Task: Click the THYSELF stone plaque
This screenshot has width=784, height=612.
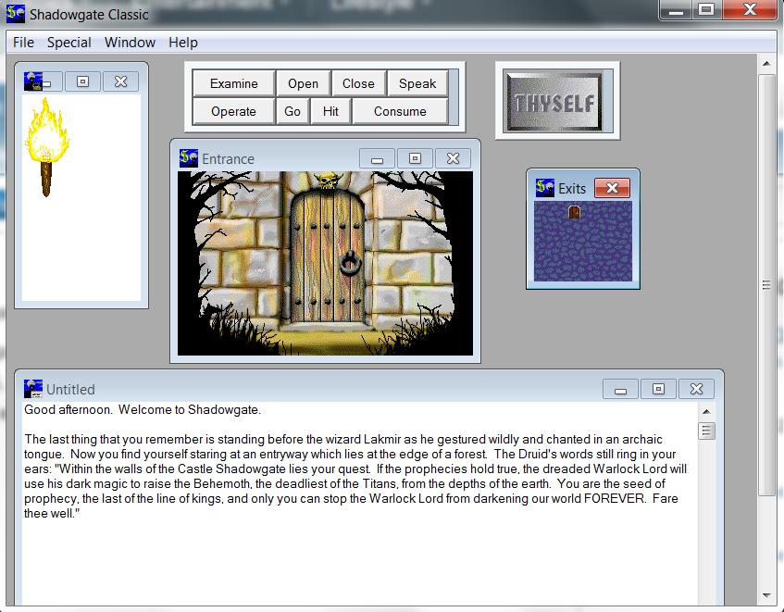Action: [556, 101]
